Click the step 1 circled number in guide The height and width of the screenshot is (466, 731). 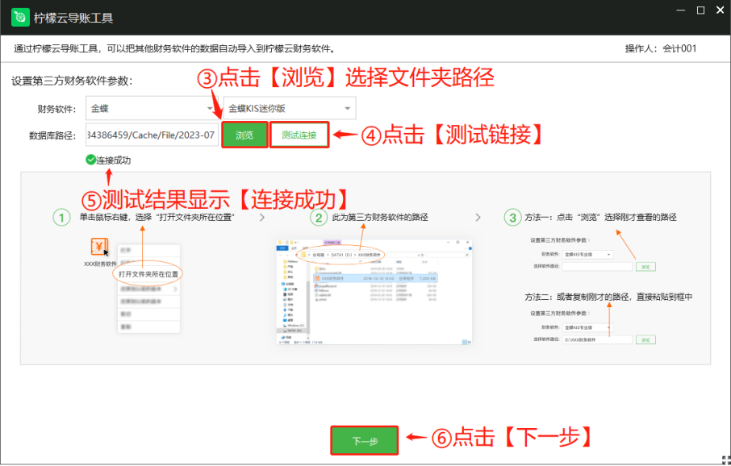coord(61,217)
